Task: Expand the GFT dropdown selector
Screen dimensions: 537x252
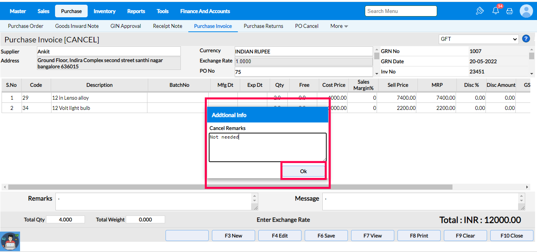Action: 479,39
